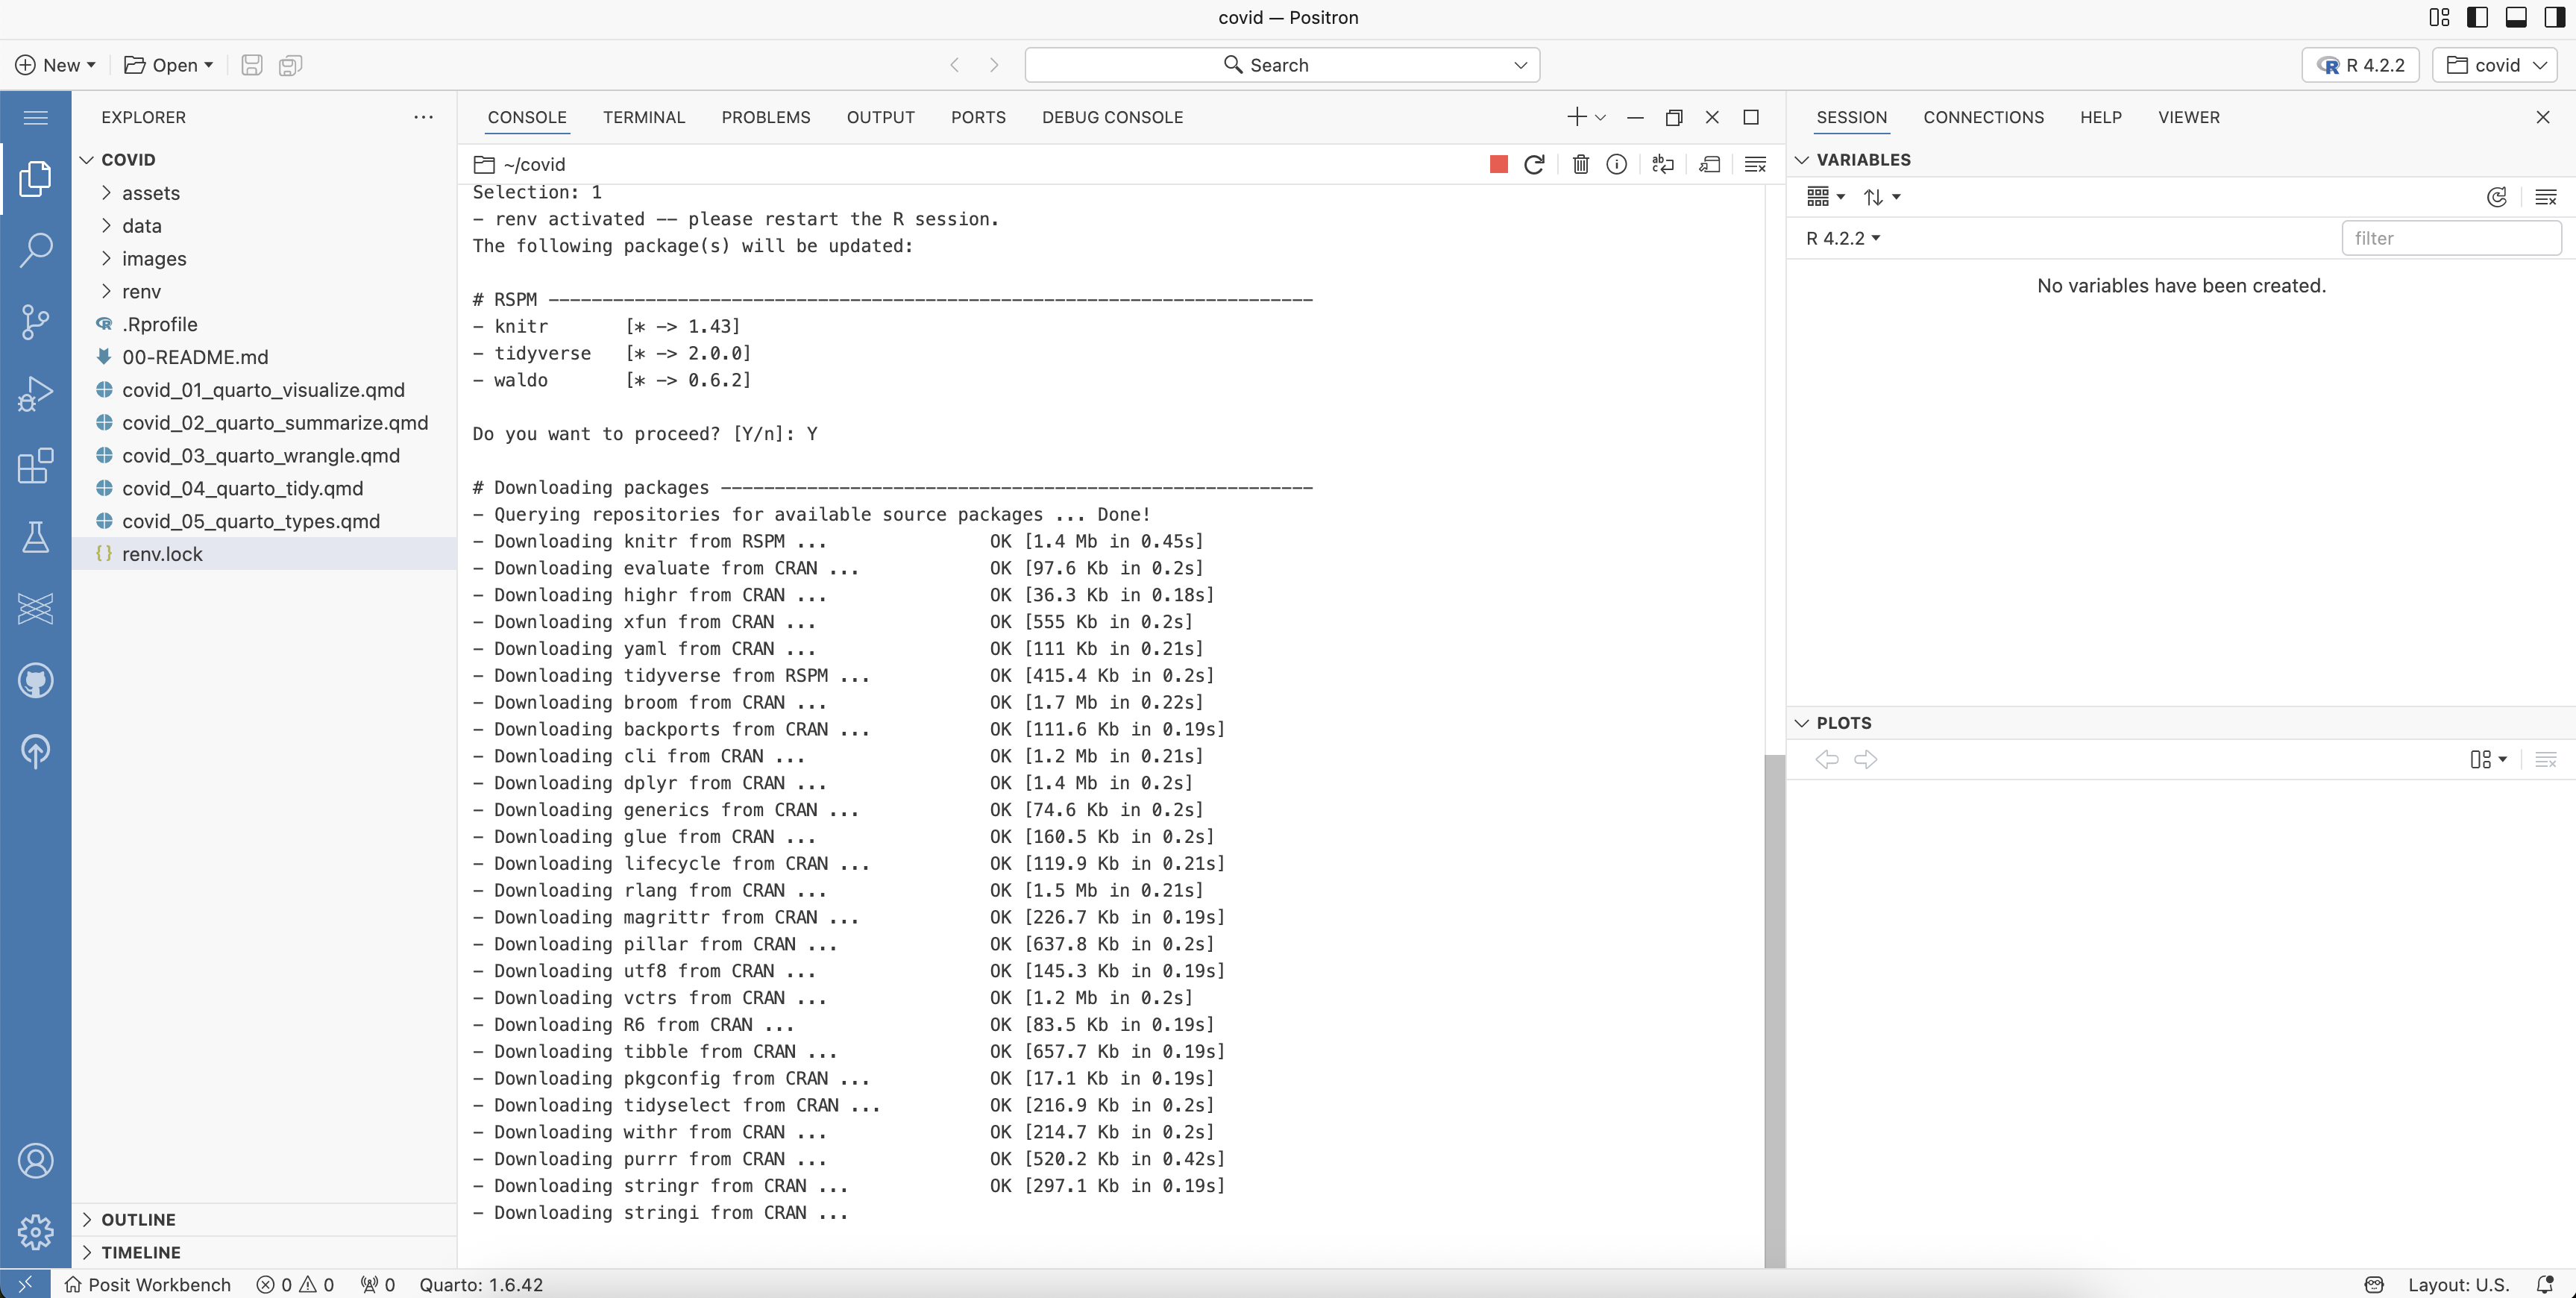The height and width of the screenshot is (1298, 2576).
Task: Open the Run and Debug view
Action: 35,393
